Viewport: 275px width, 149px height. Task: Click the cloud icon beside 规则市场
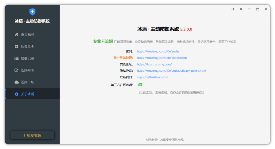pos(16,82)
